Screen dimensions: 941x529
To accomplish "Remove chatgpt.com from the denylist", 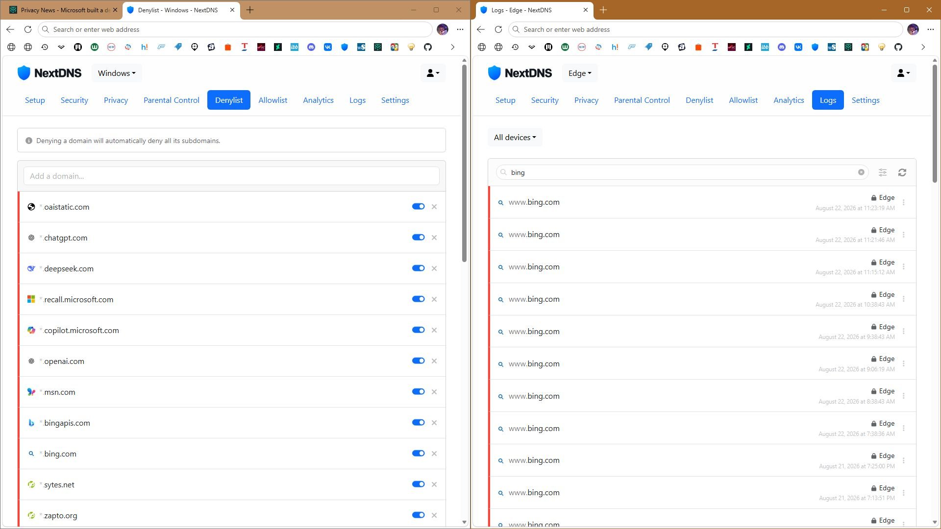I will tap(434, 238).
